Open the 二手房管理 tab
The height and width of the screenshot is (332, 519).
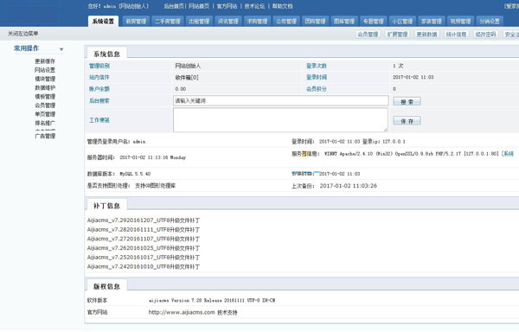click(168, 21)
